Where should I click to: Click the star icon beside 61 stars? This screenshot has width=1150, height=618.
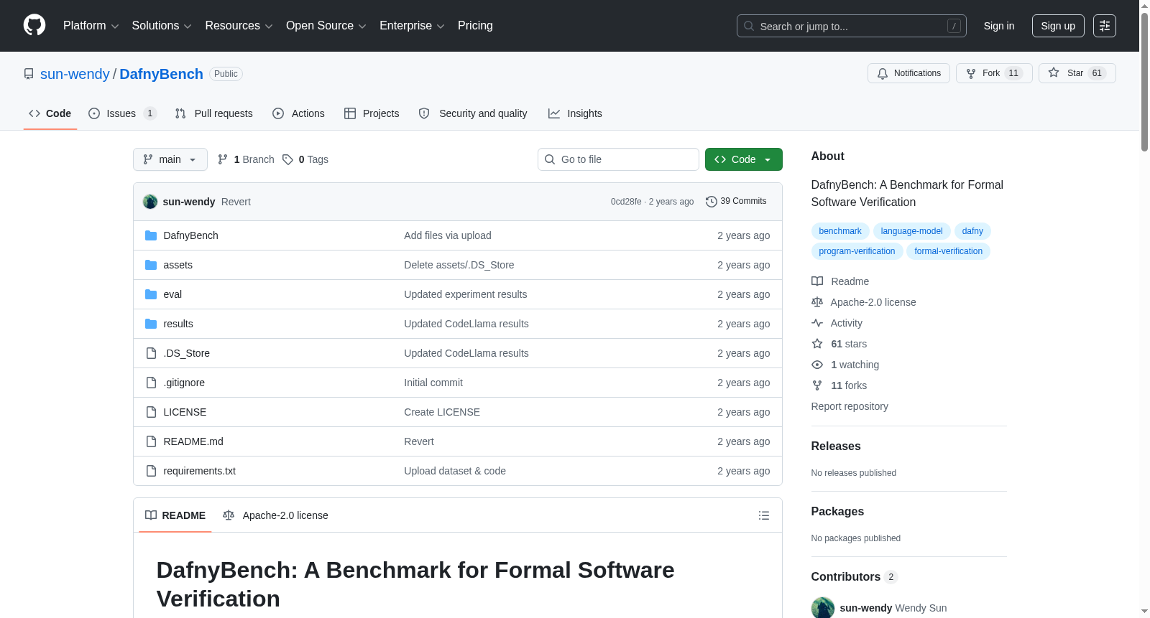(x=817, y=344)
